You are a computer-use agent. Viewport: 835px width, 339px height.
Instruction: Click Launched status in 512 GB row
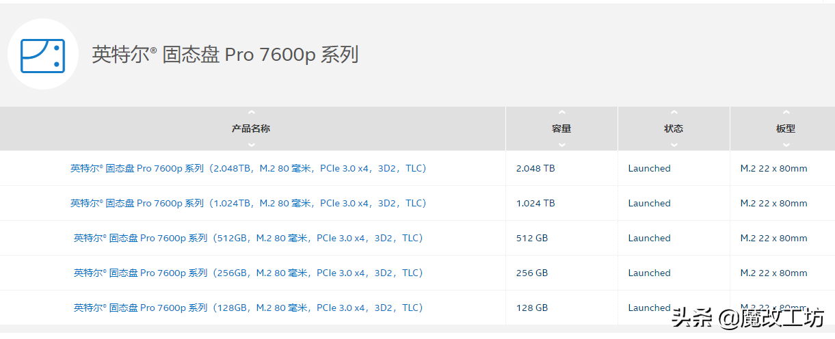point(649,238)
